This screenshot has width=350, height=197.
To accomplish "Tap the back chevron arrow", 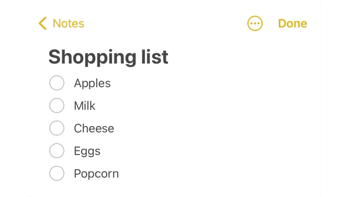I will [x=42, y=23].
